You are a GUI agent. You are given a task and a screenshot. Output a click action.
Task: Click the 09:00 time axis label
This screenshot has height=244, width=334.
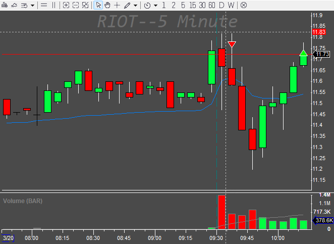(155, 238)
